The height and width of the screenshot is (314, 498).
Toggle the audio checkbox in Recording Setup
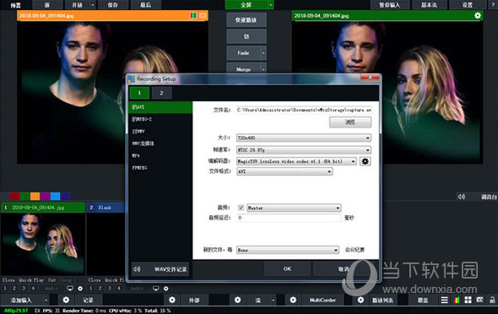pos(241,208)
